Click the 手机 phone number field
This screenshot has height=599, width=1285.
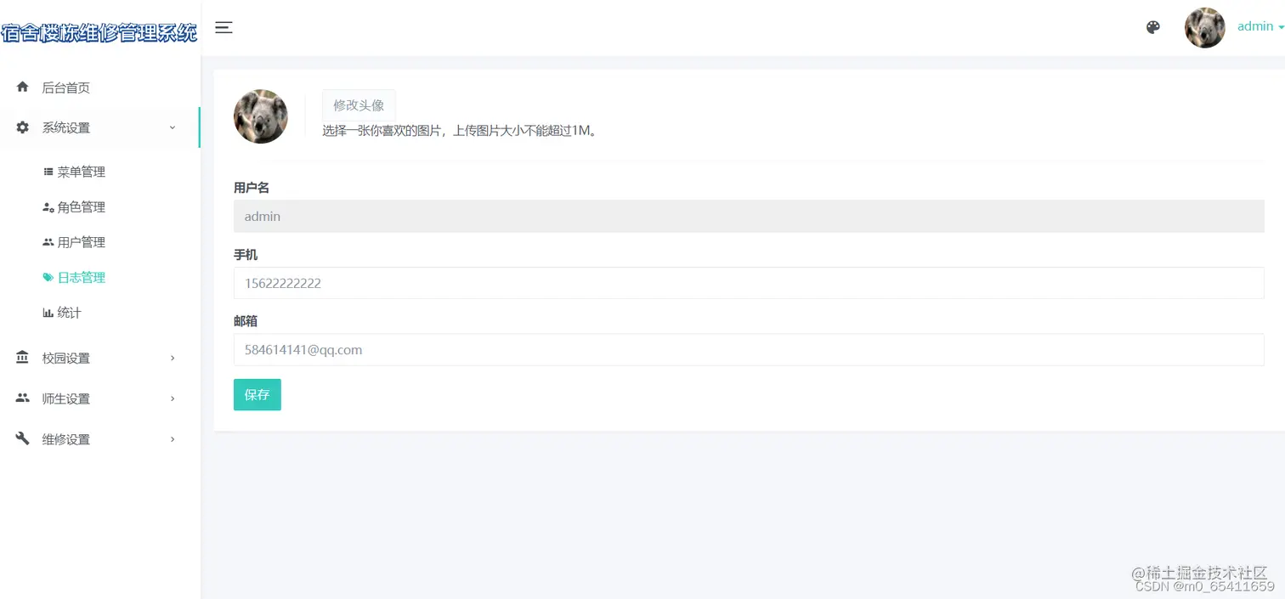click(749, 283)
